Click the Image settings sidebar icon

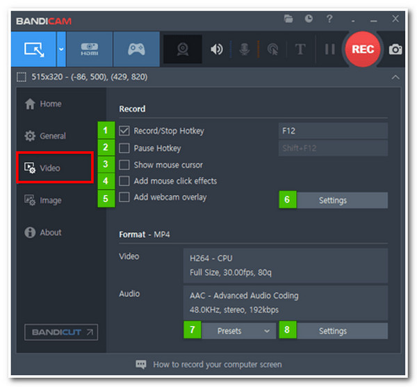click(x=30, y=200)
